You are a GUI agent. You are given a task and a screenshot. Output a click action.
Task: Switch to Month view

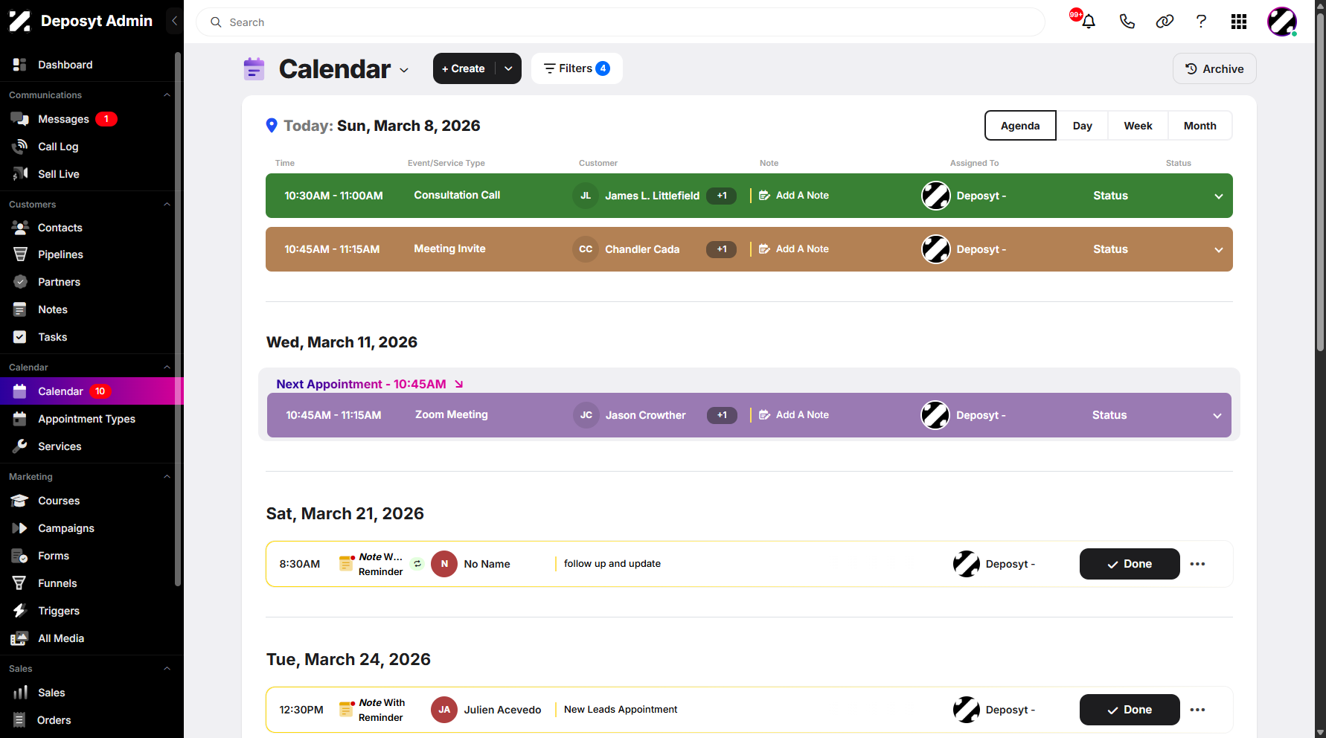click(x=1200, y=126)
